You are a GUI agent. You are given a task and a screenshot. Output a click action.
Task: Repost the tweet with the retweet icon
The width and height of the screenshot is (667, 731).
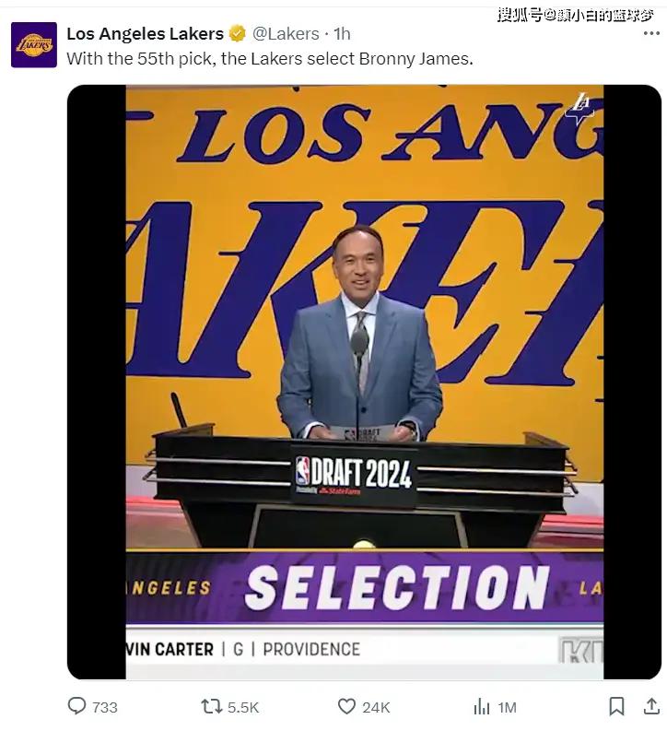click(x=211, y=706)
